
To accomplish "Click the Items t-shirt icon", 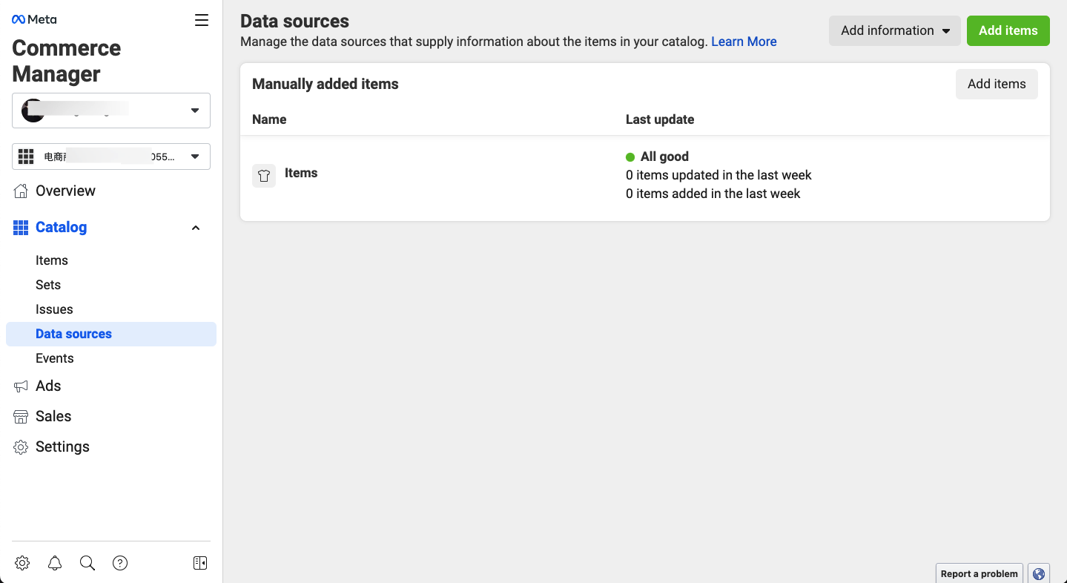I will 264,176.
